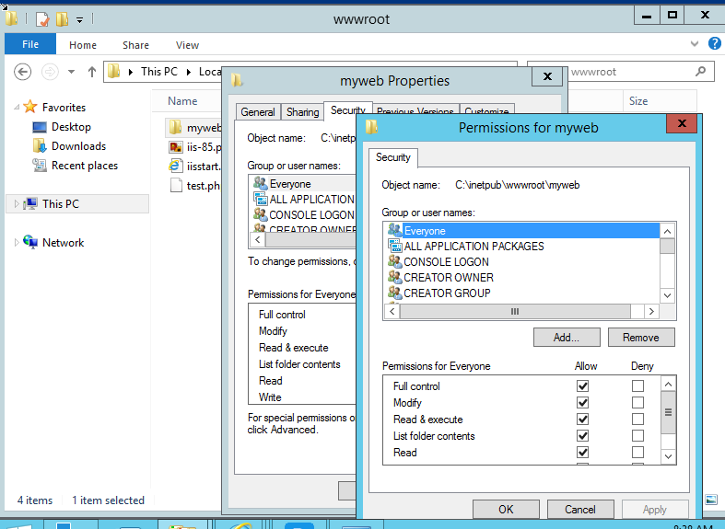This screenshot has width=725, height=529.
Task: Select Everyone in Permissions dialog list
Action: tap(524, 230)
